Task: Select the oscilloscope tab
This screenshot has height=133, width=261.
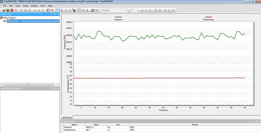Action: click(67, 117)
